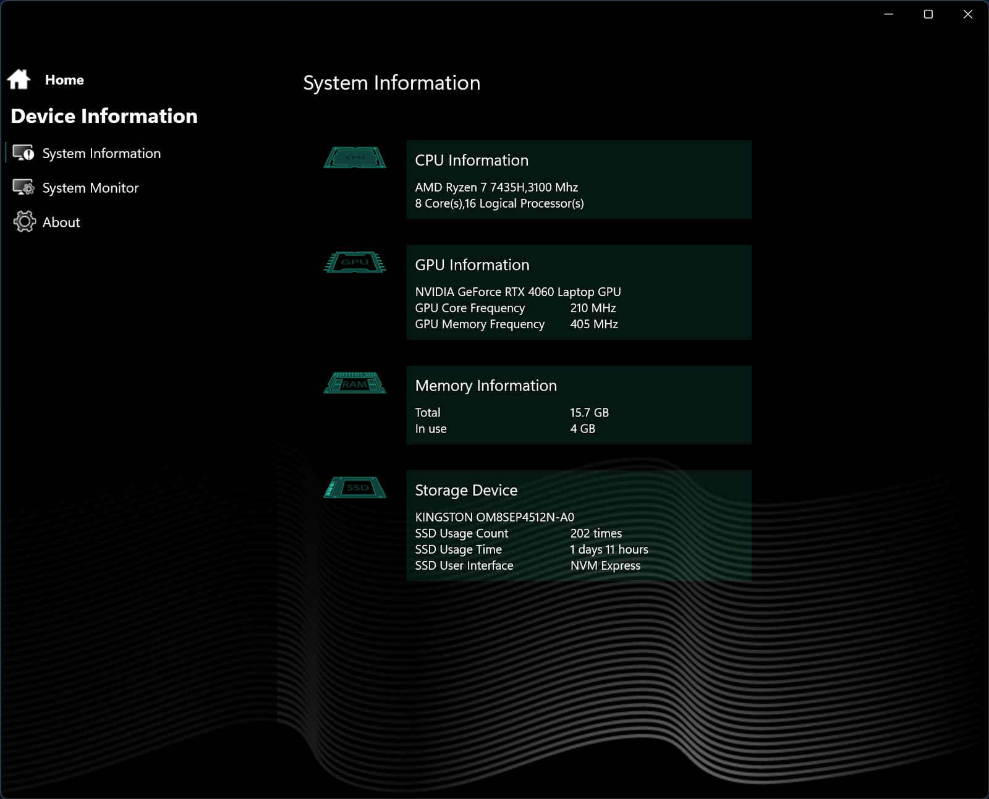Image resolution: width=989 pixels, height=799 pixels.
Task: Click the Memory Information card title
Action: point(486,386)
